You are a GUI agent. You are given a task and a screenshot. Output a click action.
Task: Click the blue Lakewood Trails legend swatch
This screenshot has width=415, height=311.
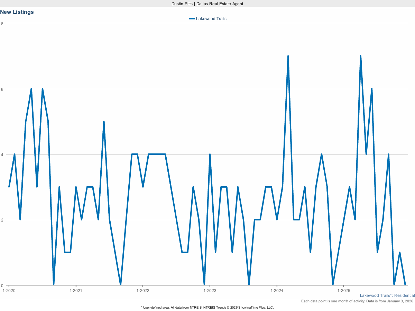coord(192,19)
